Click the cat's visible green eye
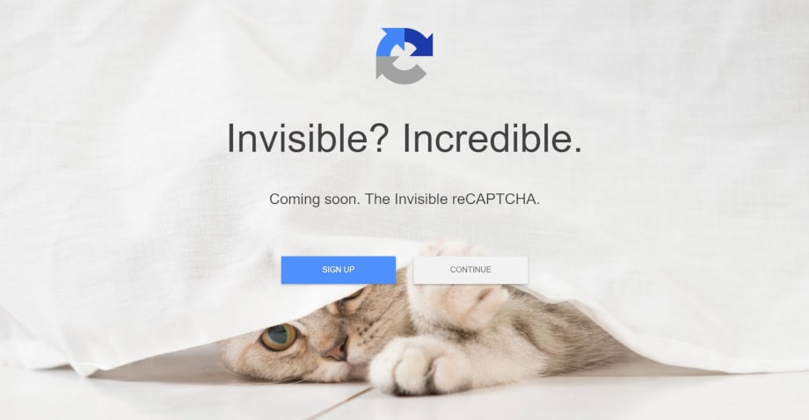This screenshot has width=809, height=420. pos(279,337)
